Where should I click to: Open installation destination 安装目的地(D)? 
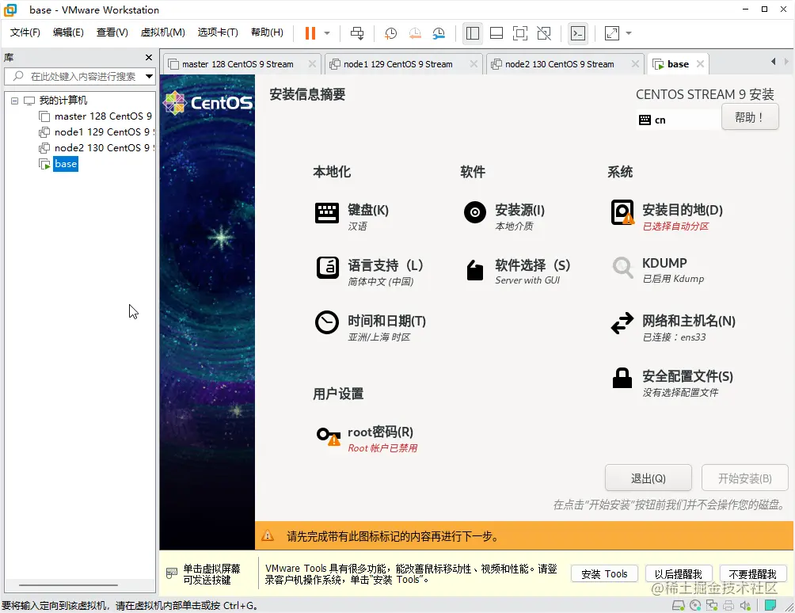click(668, 217)
